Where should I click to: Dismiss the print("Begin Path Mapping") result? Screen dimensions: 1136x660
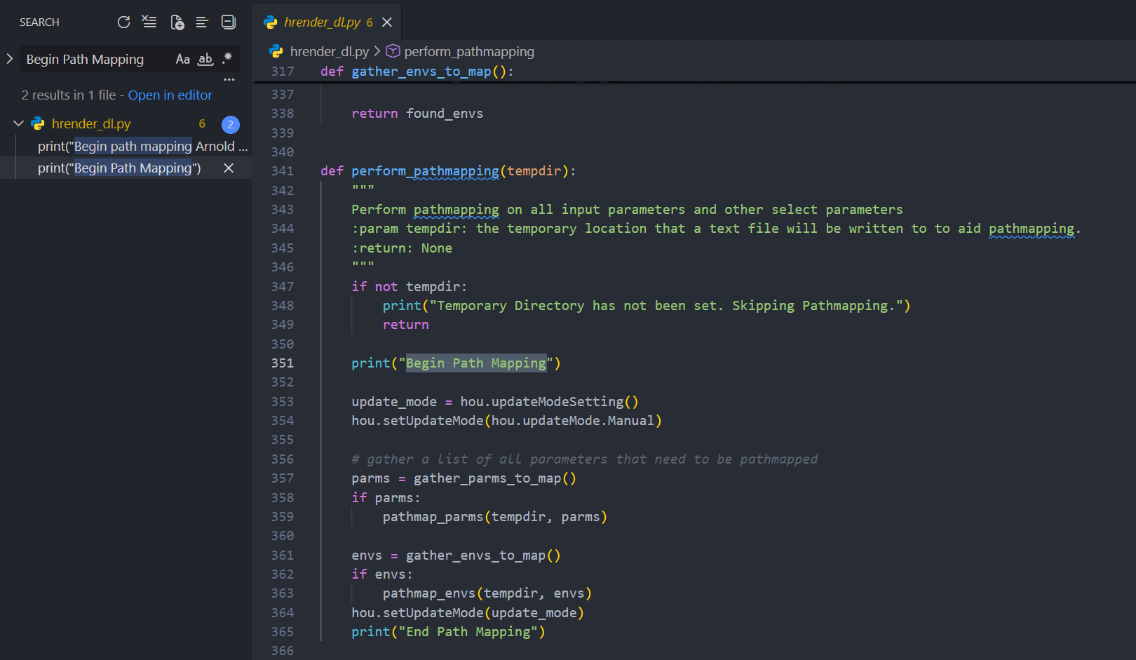click(x=229, y=168)
